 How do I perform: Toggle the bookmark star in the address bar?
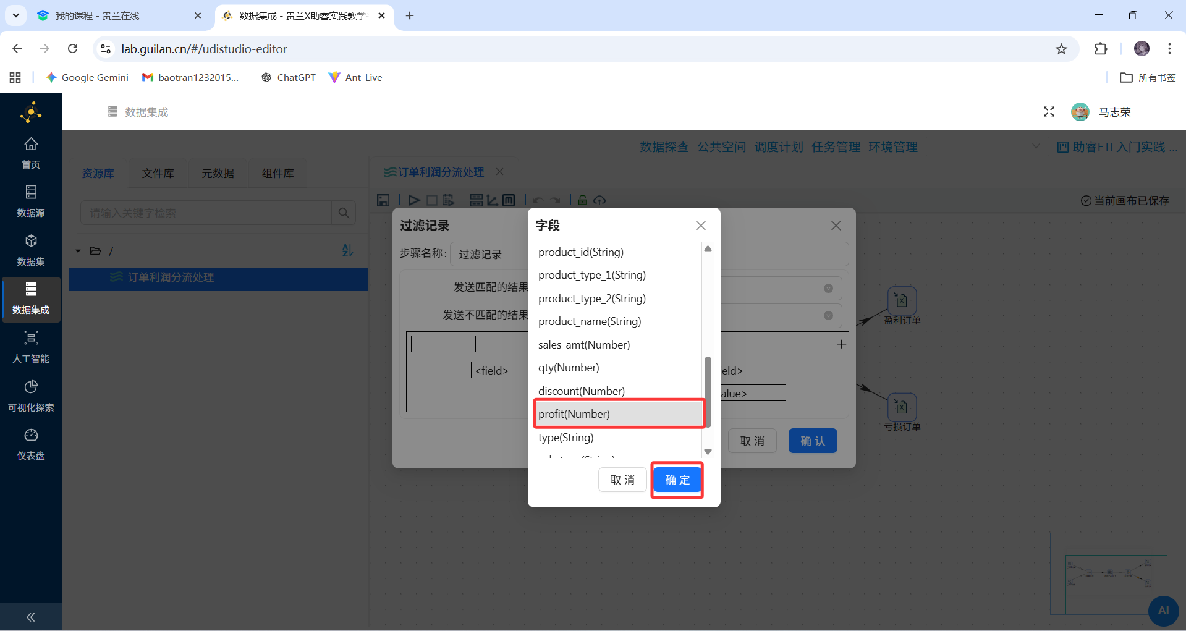pos(1062,49)
